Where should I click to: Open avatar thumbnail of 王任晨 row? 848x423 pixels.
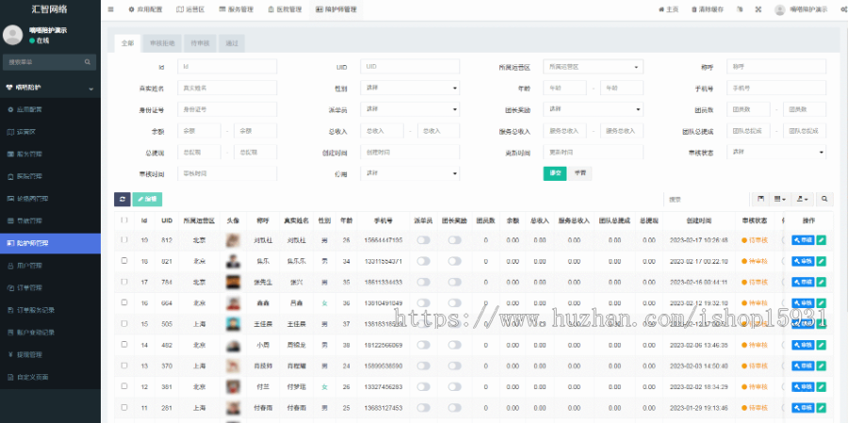tap(233, 324)
